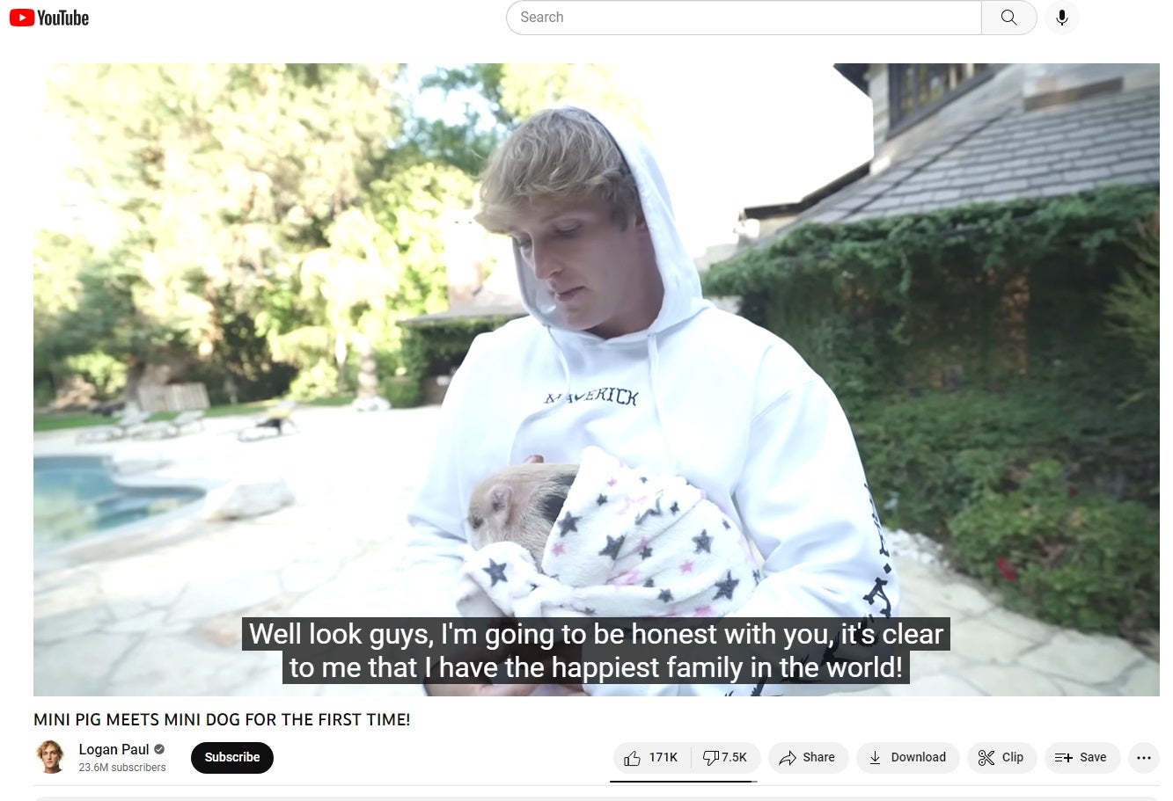The height and width of the screenshot is (801, 1173).
Task: Subscribe to Logan Paul channel
Action: 232,757
